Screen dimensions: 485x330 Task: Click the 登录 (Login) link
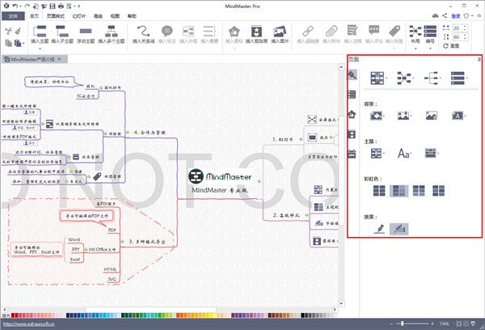point(456,15)
